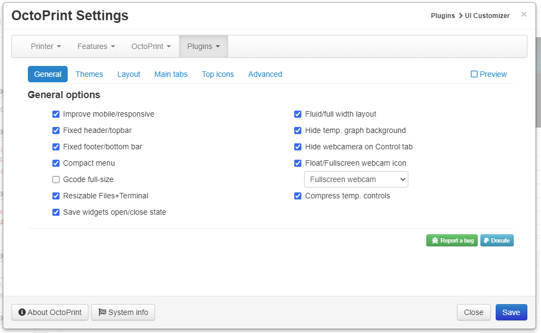The image size is (541, 333).
Task: Uncheck Float/Fullscreen webcam icon option
Action: pos(298,163)
